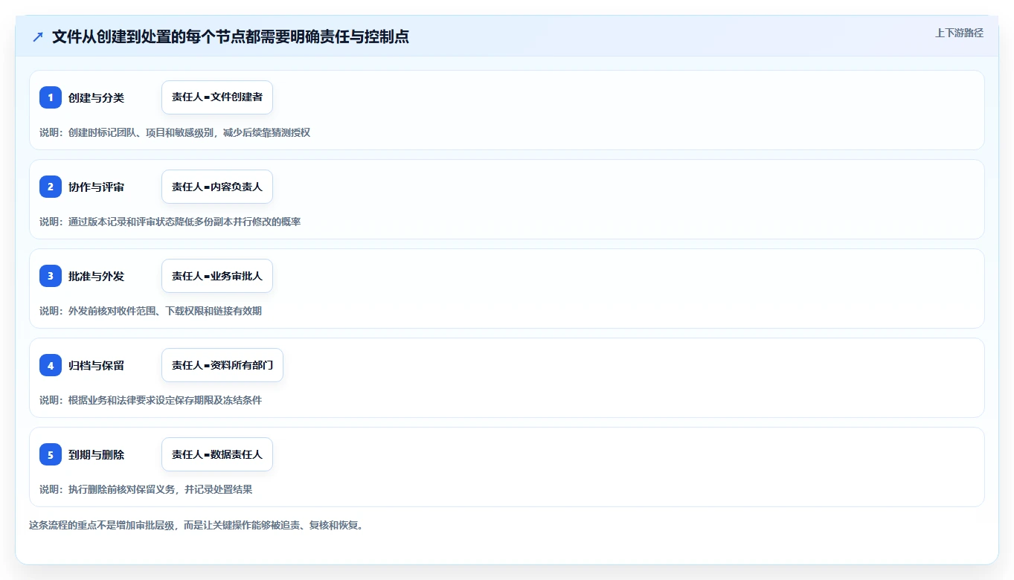Click the arrow icon beside the header title
1014x580 pixels.
click(38, 36)
